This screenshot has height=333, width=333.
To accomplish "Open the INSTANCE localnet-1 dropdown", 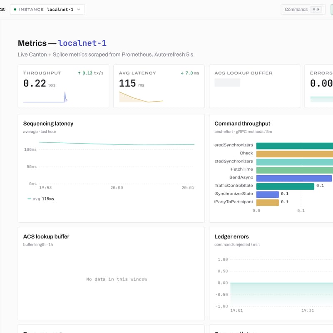I will (47, 10).
